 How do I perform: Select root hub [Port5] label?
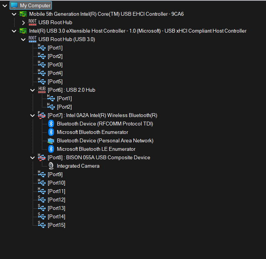[55, 82]
